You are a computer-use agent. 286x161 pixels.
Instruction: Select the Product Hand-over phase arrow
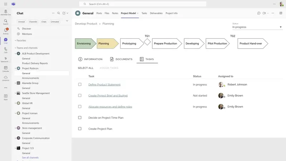coord(253,43)
